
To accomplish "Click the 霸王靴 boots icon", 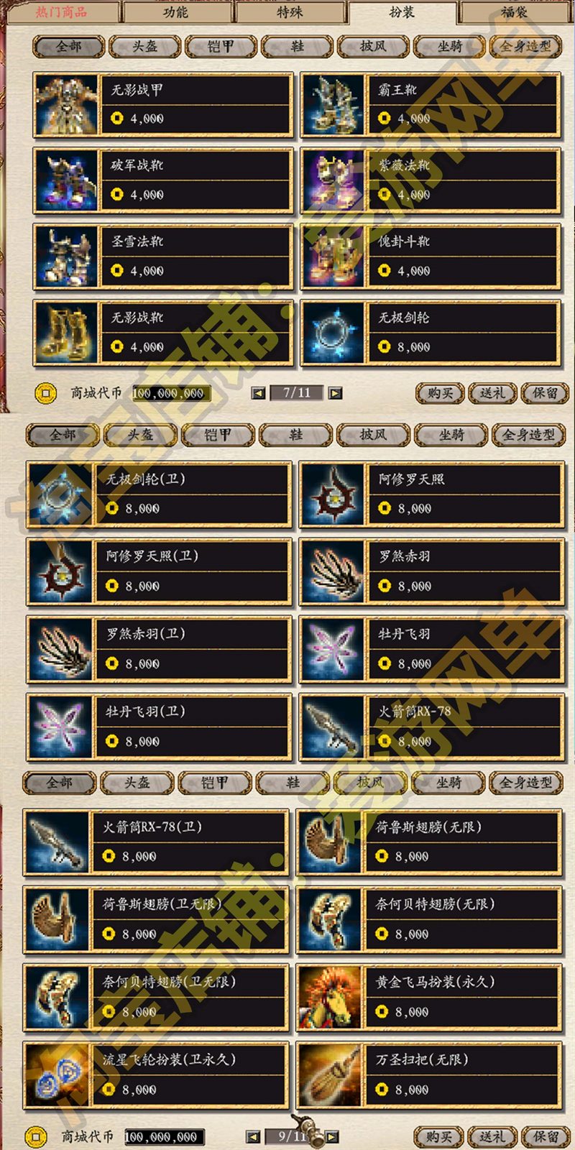I will (333, 104).
